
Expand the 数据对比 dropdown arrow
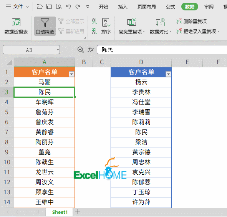point(170,31)
